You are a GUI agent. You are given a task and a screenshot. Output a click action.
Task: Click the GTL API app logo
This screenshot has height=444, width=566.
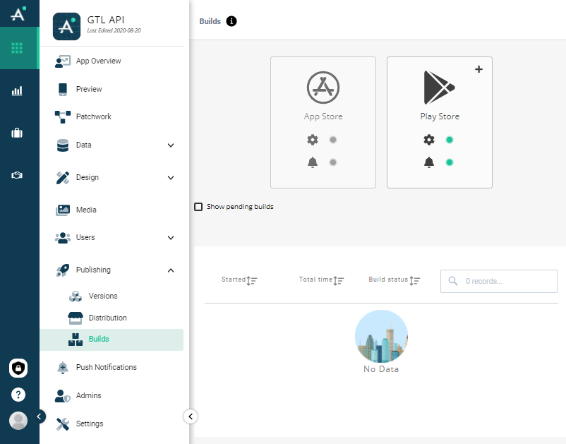[66, 26]
